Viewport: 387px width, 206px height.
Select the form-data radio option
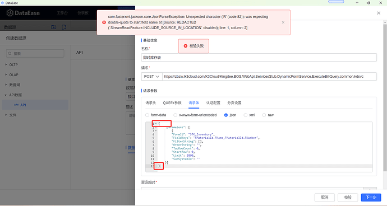coord(148,115)
